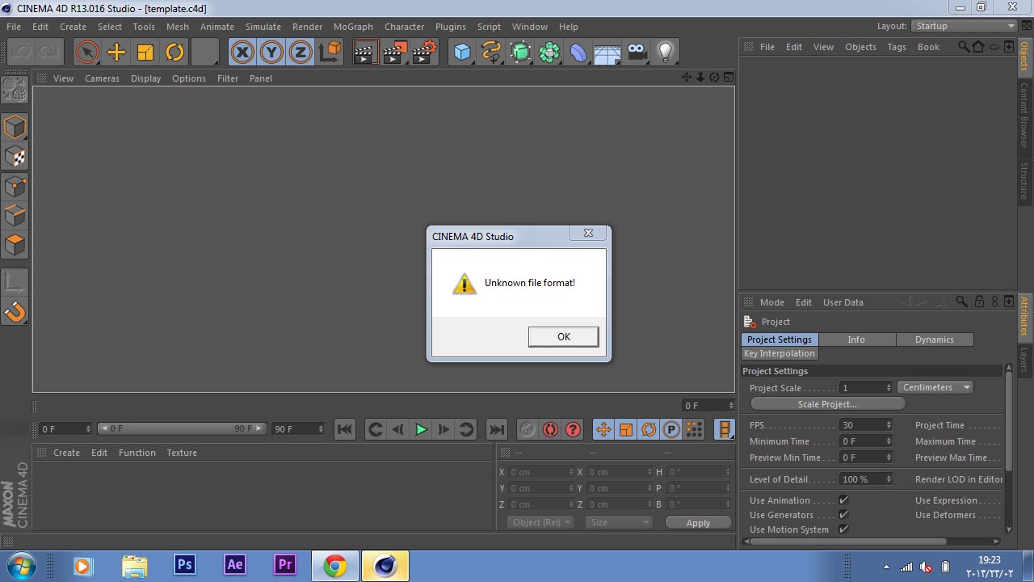Viewport: 1034px width, 582px height.
Task: Switch to the Dynamics tab
Action: pyautogui.click(x=935, y=339)
